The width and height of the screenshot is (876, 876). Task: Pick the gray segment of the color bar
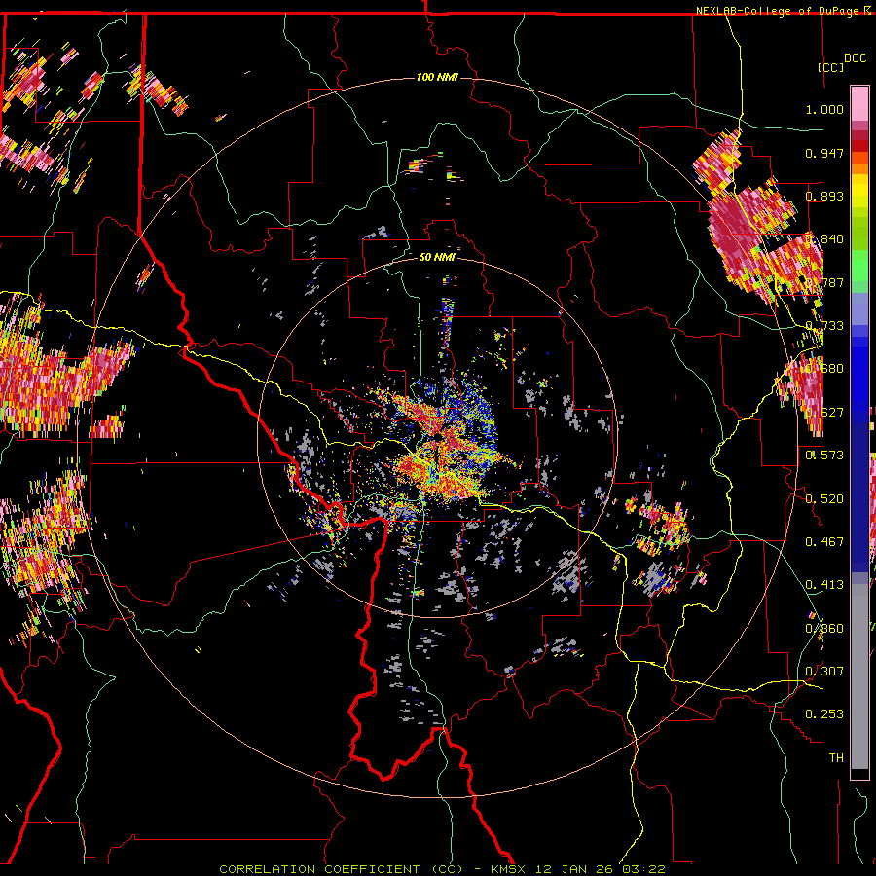[859, 676]
